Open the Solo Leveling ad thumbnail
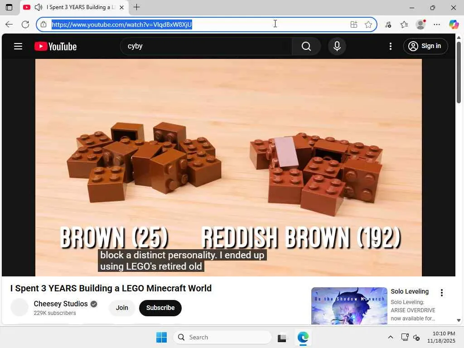464x348 pixels. (349, 306)
